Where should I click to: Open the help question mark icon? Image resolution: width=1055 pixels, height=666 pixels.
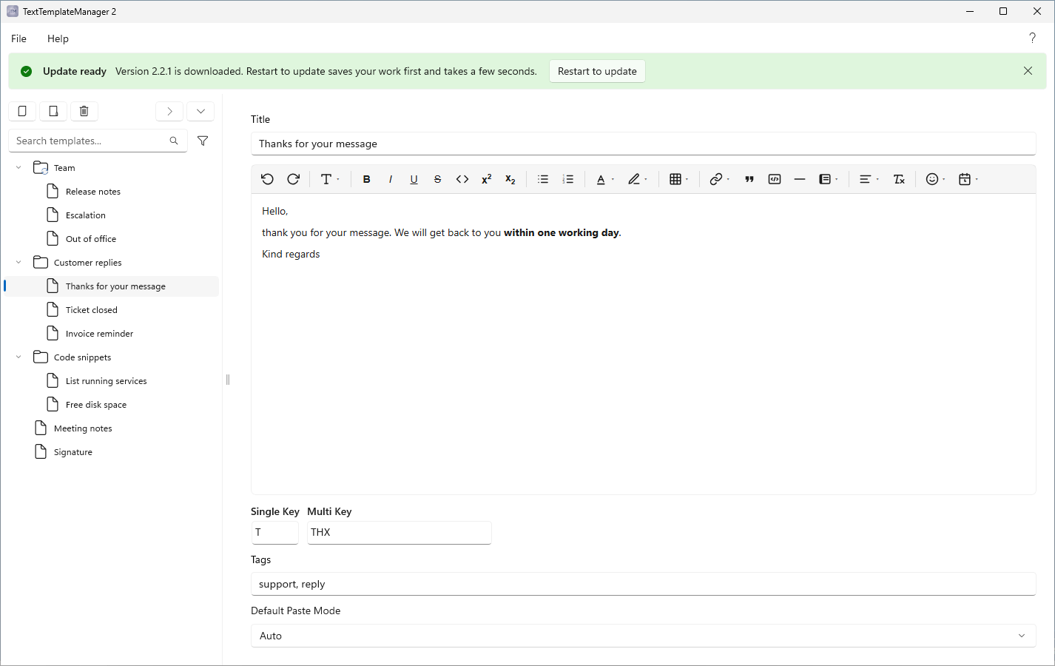click(x=1032, y=38)
